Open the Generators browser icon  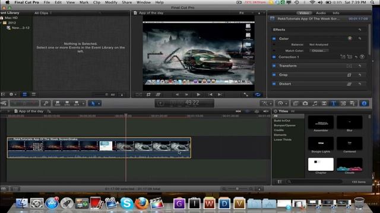pyautogui.click(x=343, y=104)
